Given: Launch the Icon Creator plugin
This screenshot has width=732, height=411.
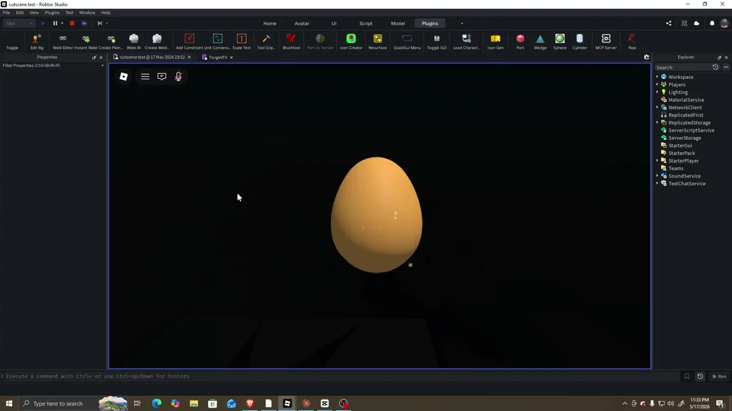Looking at the screenshot, I should [x=351, y=42].
